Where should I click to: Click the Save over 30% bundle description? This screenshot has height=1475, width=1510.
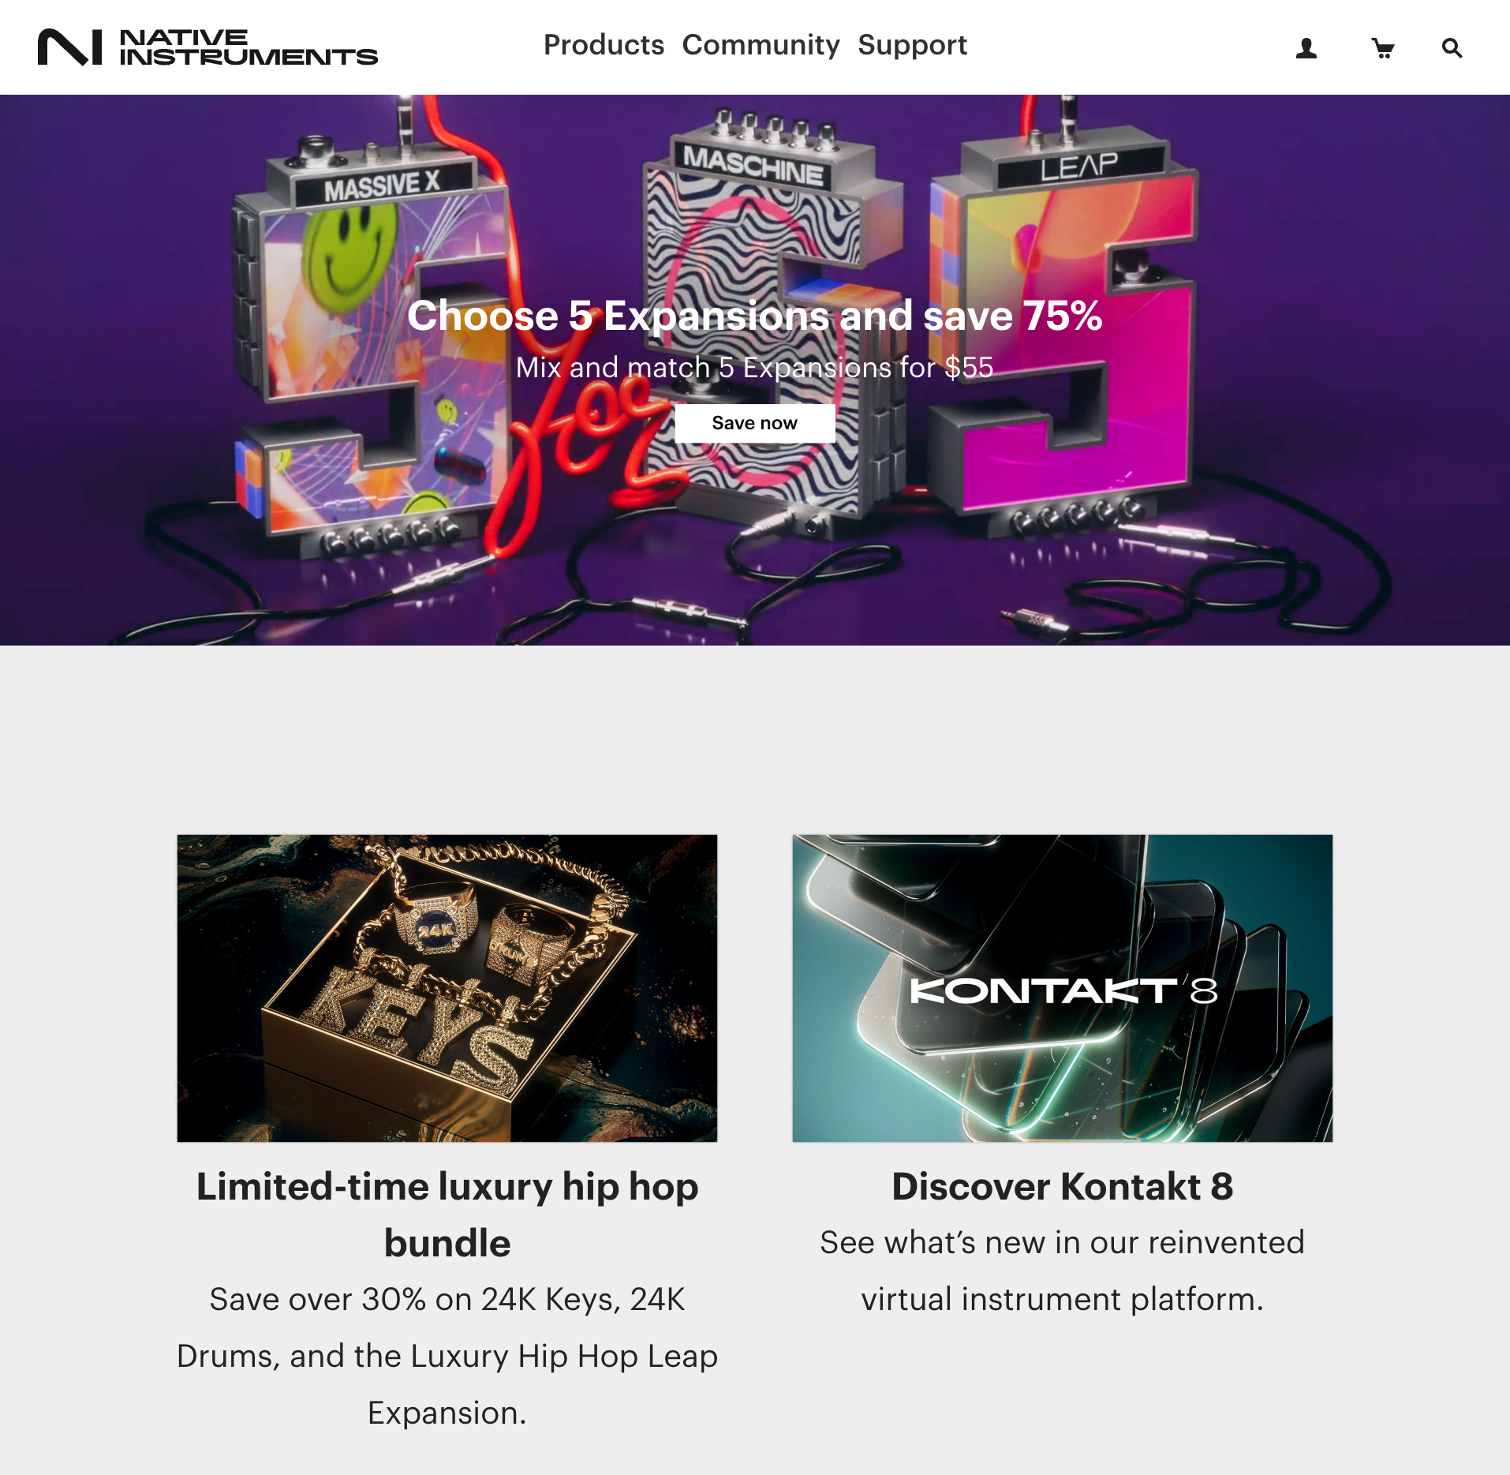[x=447, y=1356]
